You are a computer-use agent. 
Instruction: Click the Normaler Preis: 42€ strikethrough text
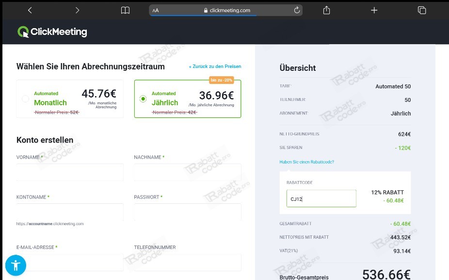175,113
